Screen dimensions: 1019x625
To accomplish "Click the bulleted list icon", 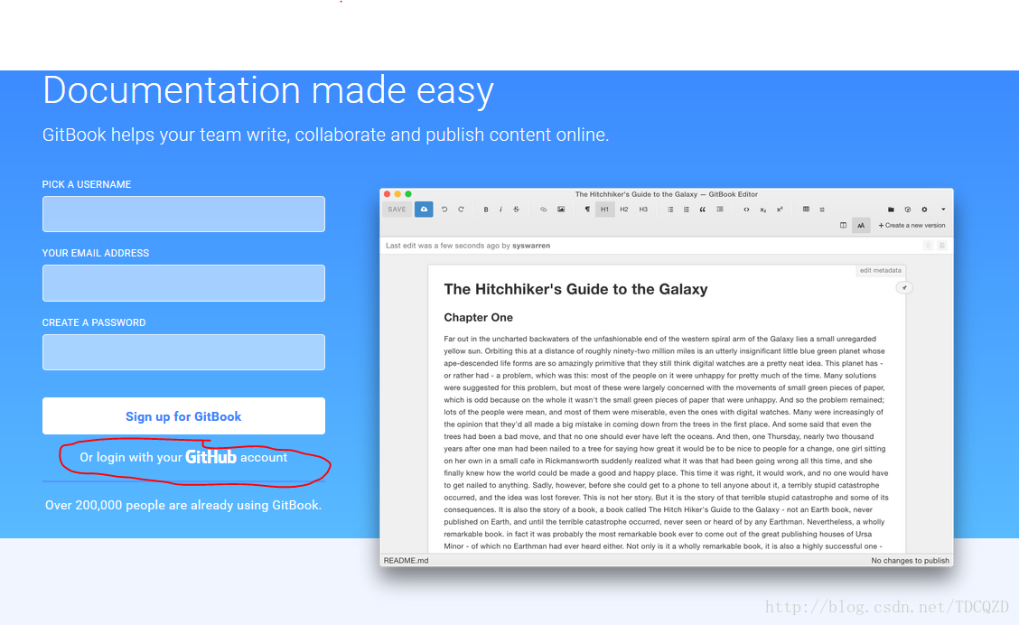I will (x=670, y=210).
